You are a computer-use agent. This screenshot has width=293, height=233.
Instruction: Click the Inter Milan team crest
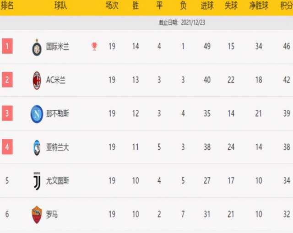pos(37,48)
